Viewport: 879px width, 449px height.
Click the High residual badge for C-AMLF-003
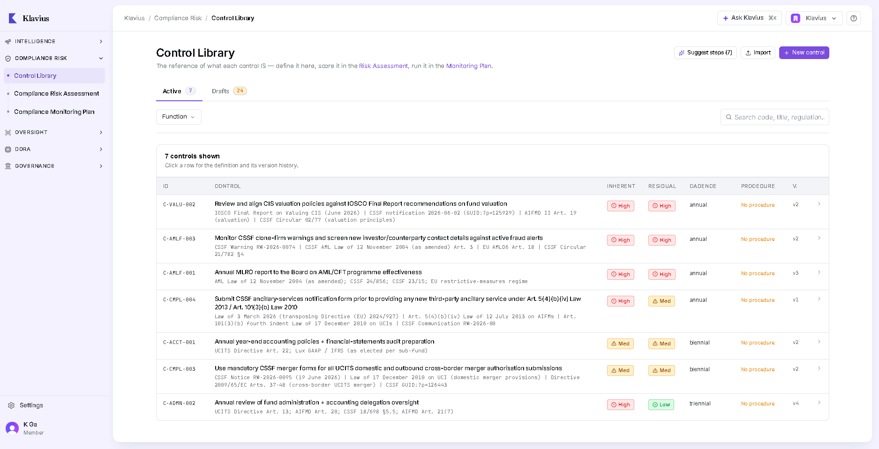pyautogui.click(x=662, y=240)
